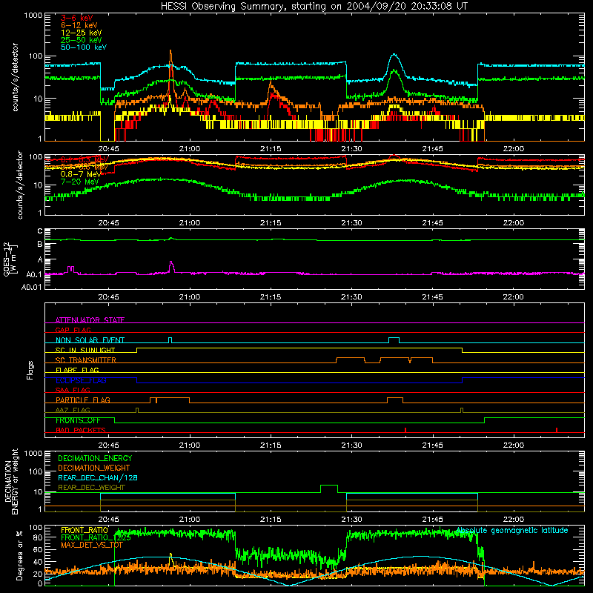593x593 pixels.
Task: Click the BAD_PACKETS flag label
Action: (x=81, y=430)
